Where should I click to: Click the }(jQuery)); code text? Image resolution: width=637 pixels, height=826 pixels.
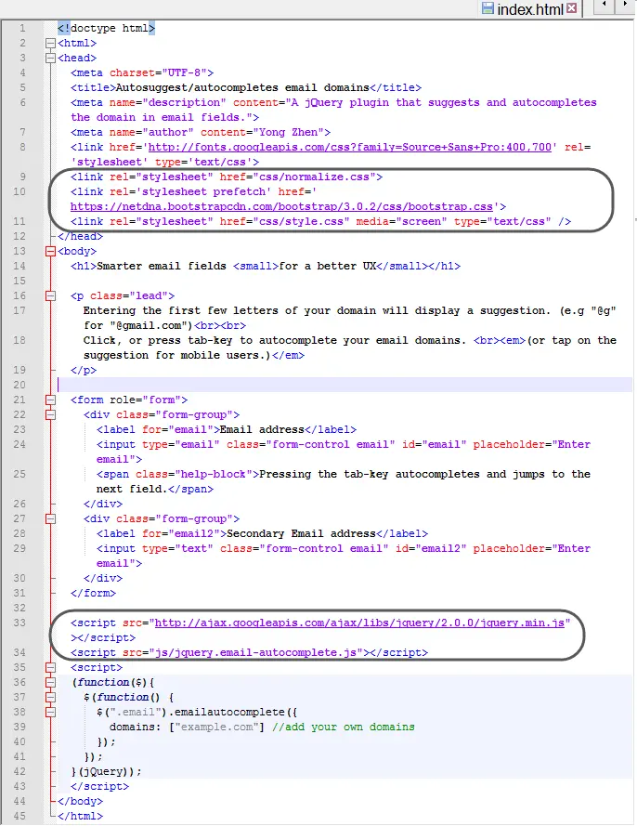point(107,771)
